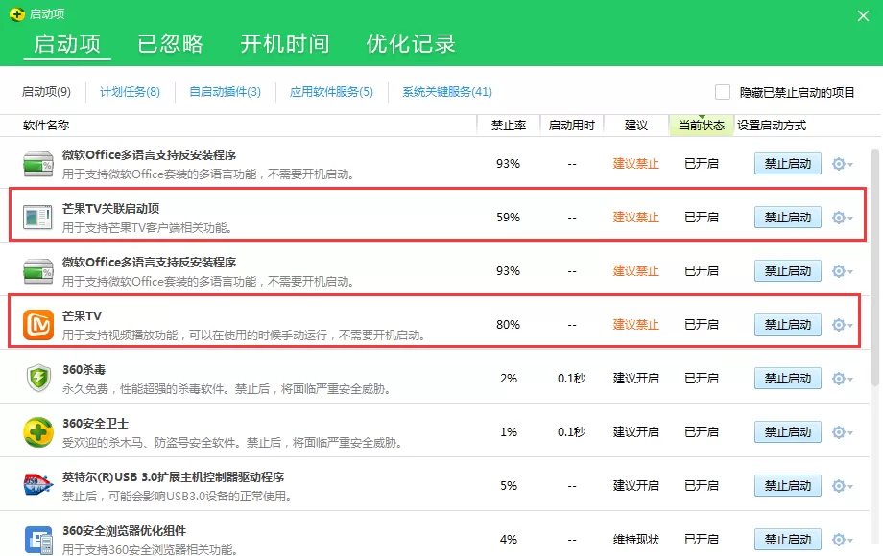Image resolution: width=883 pixels, height=556 pixels.
Task: Open gear settings menu for 360杀毒
Action: 842,379
